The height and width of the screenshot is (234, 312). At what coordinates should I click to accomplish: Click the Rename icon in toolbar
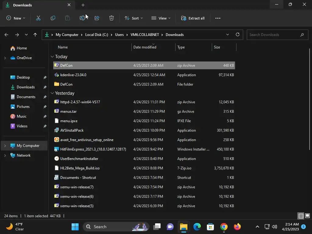[82, 18]
